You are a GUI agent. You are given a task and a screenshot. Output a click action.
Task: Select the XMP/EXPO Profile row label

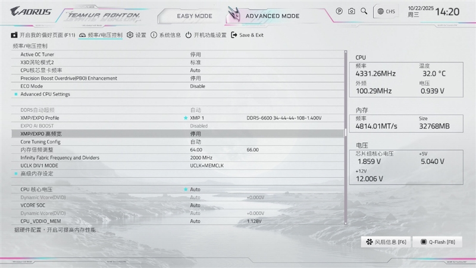[x=40, y=118]
